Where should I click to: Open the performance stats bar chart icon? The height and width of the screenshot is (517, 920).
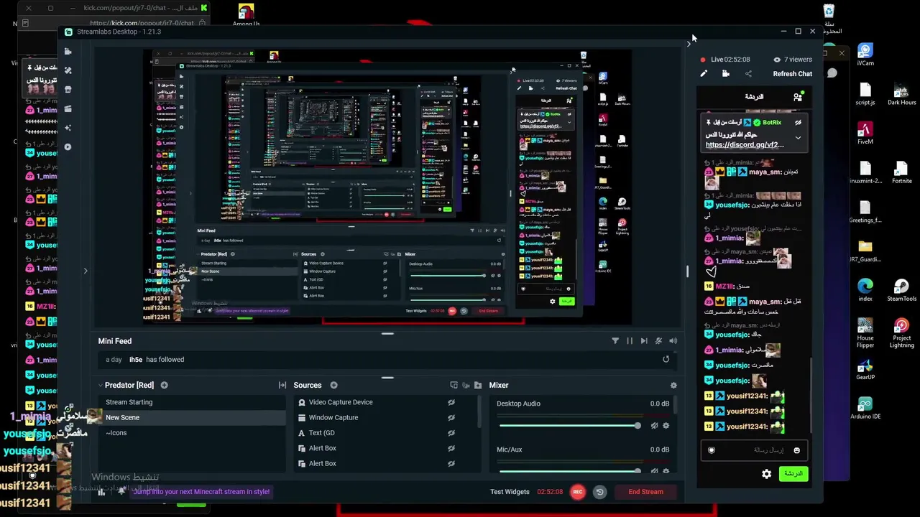(101, 492)
